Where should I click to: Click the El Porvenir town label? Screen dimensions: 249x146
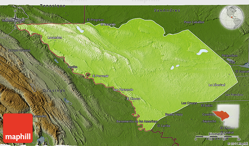click(100, 76)
